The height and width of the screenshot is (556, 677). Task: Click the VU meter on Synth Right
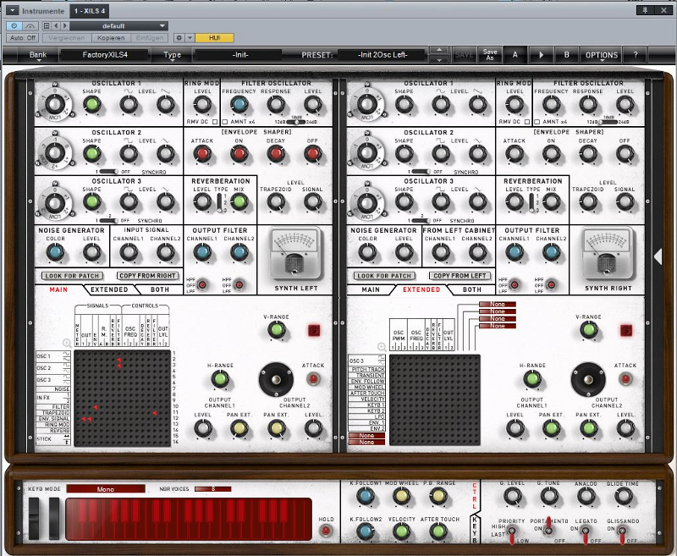coord(608,253)
